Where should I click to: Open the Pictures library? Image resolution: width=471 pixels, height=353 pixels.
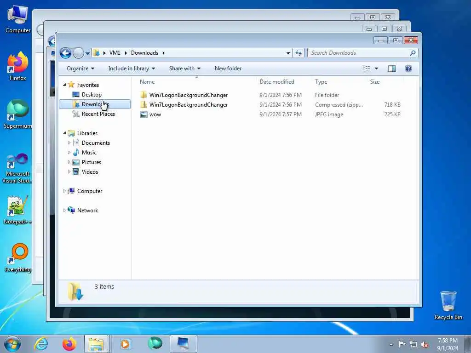[x=92, y=162]
